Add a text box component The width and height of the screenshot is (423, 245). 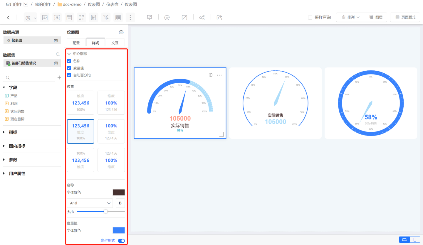click(57, 18)
